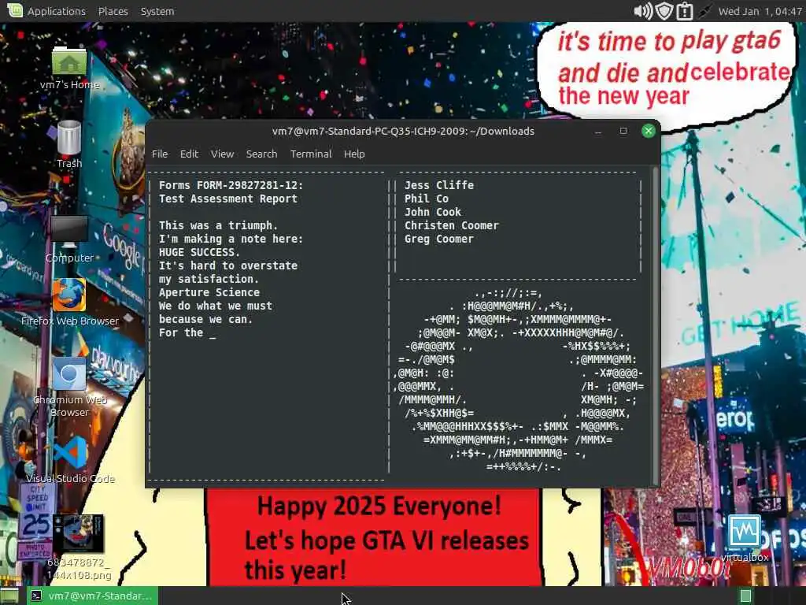
Task: Click the name 'Phil Co' in terminal
Action: [426, 199]
